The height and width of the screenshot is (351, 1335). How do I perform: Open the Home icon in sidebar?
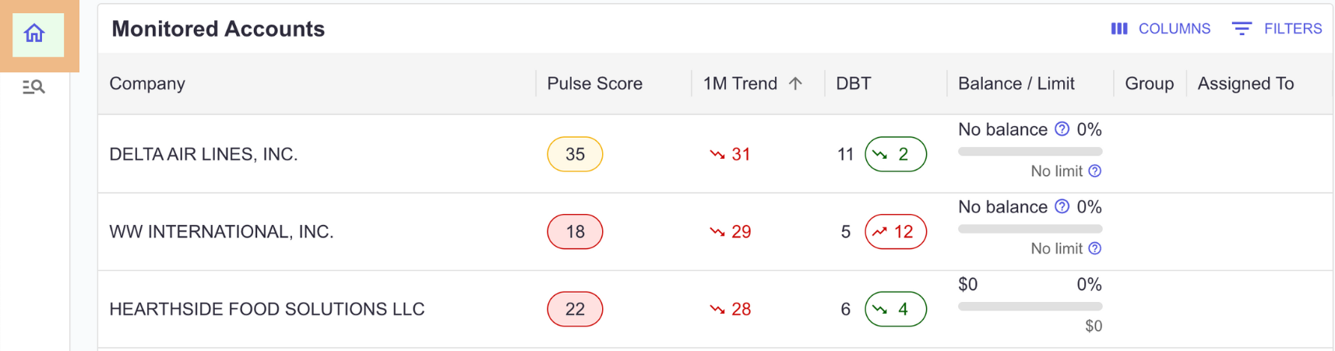[x=34, y=33]
